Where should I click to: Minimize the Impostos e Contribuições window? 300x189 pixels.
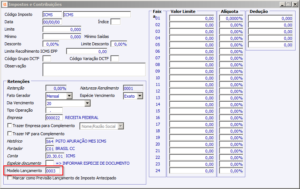point(282,4)
